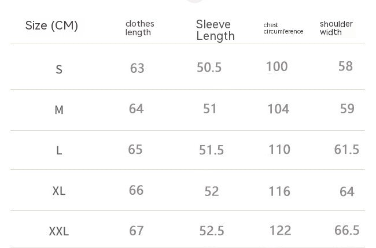Select the M size row label
This screenshot has width=376, height=248.
[x=59, y=110]
